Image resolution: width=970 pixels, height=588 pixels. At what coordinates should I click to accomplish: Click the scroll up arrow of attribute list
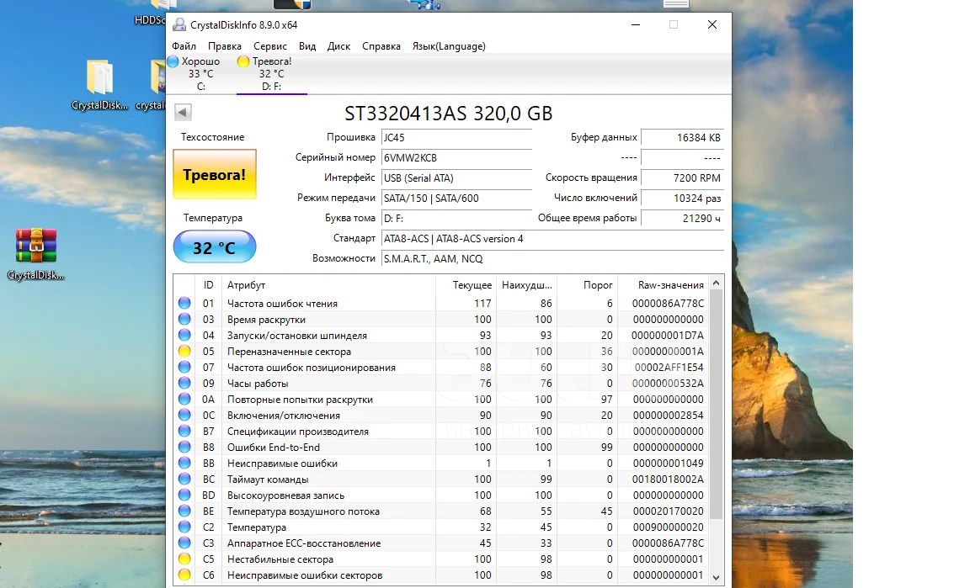click(x=717, y=283)
